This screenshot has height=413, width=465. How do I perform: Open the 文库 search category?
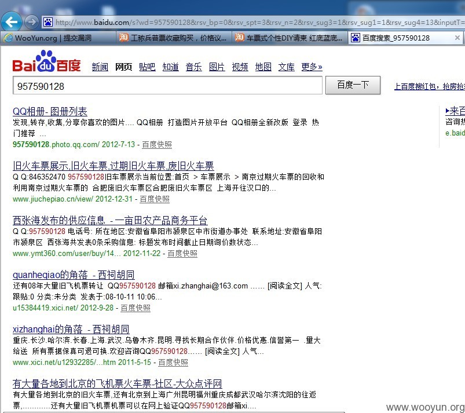(x=287, y=67)
